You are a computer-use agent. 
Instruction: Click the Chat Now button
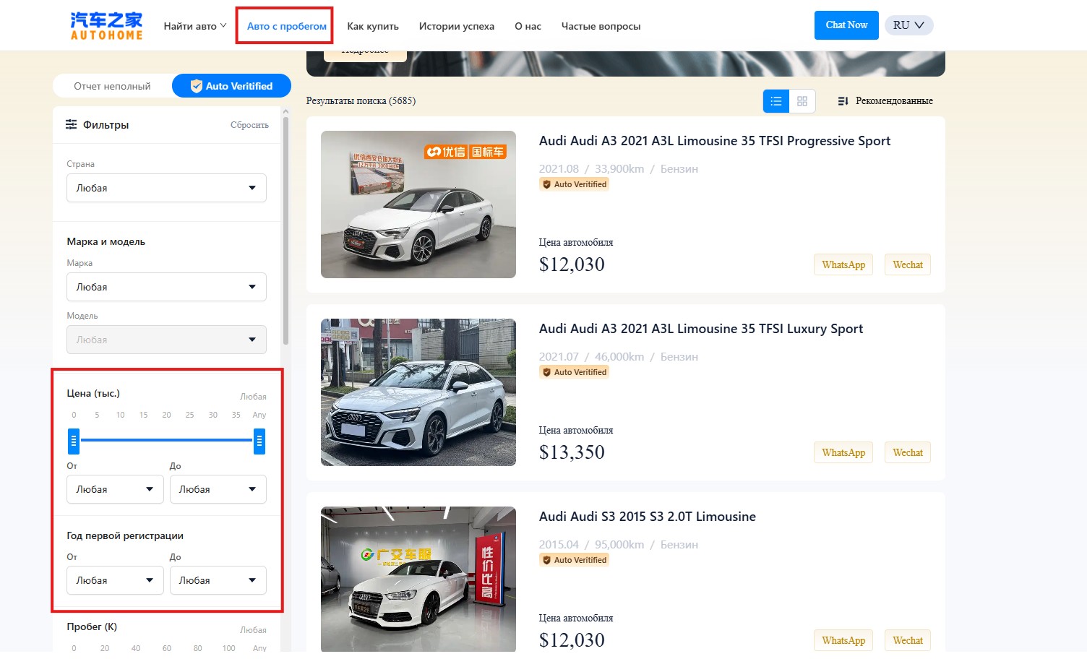click(846, 25)
